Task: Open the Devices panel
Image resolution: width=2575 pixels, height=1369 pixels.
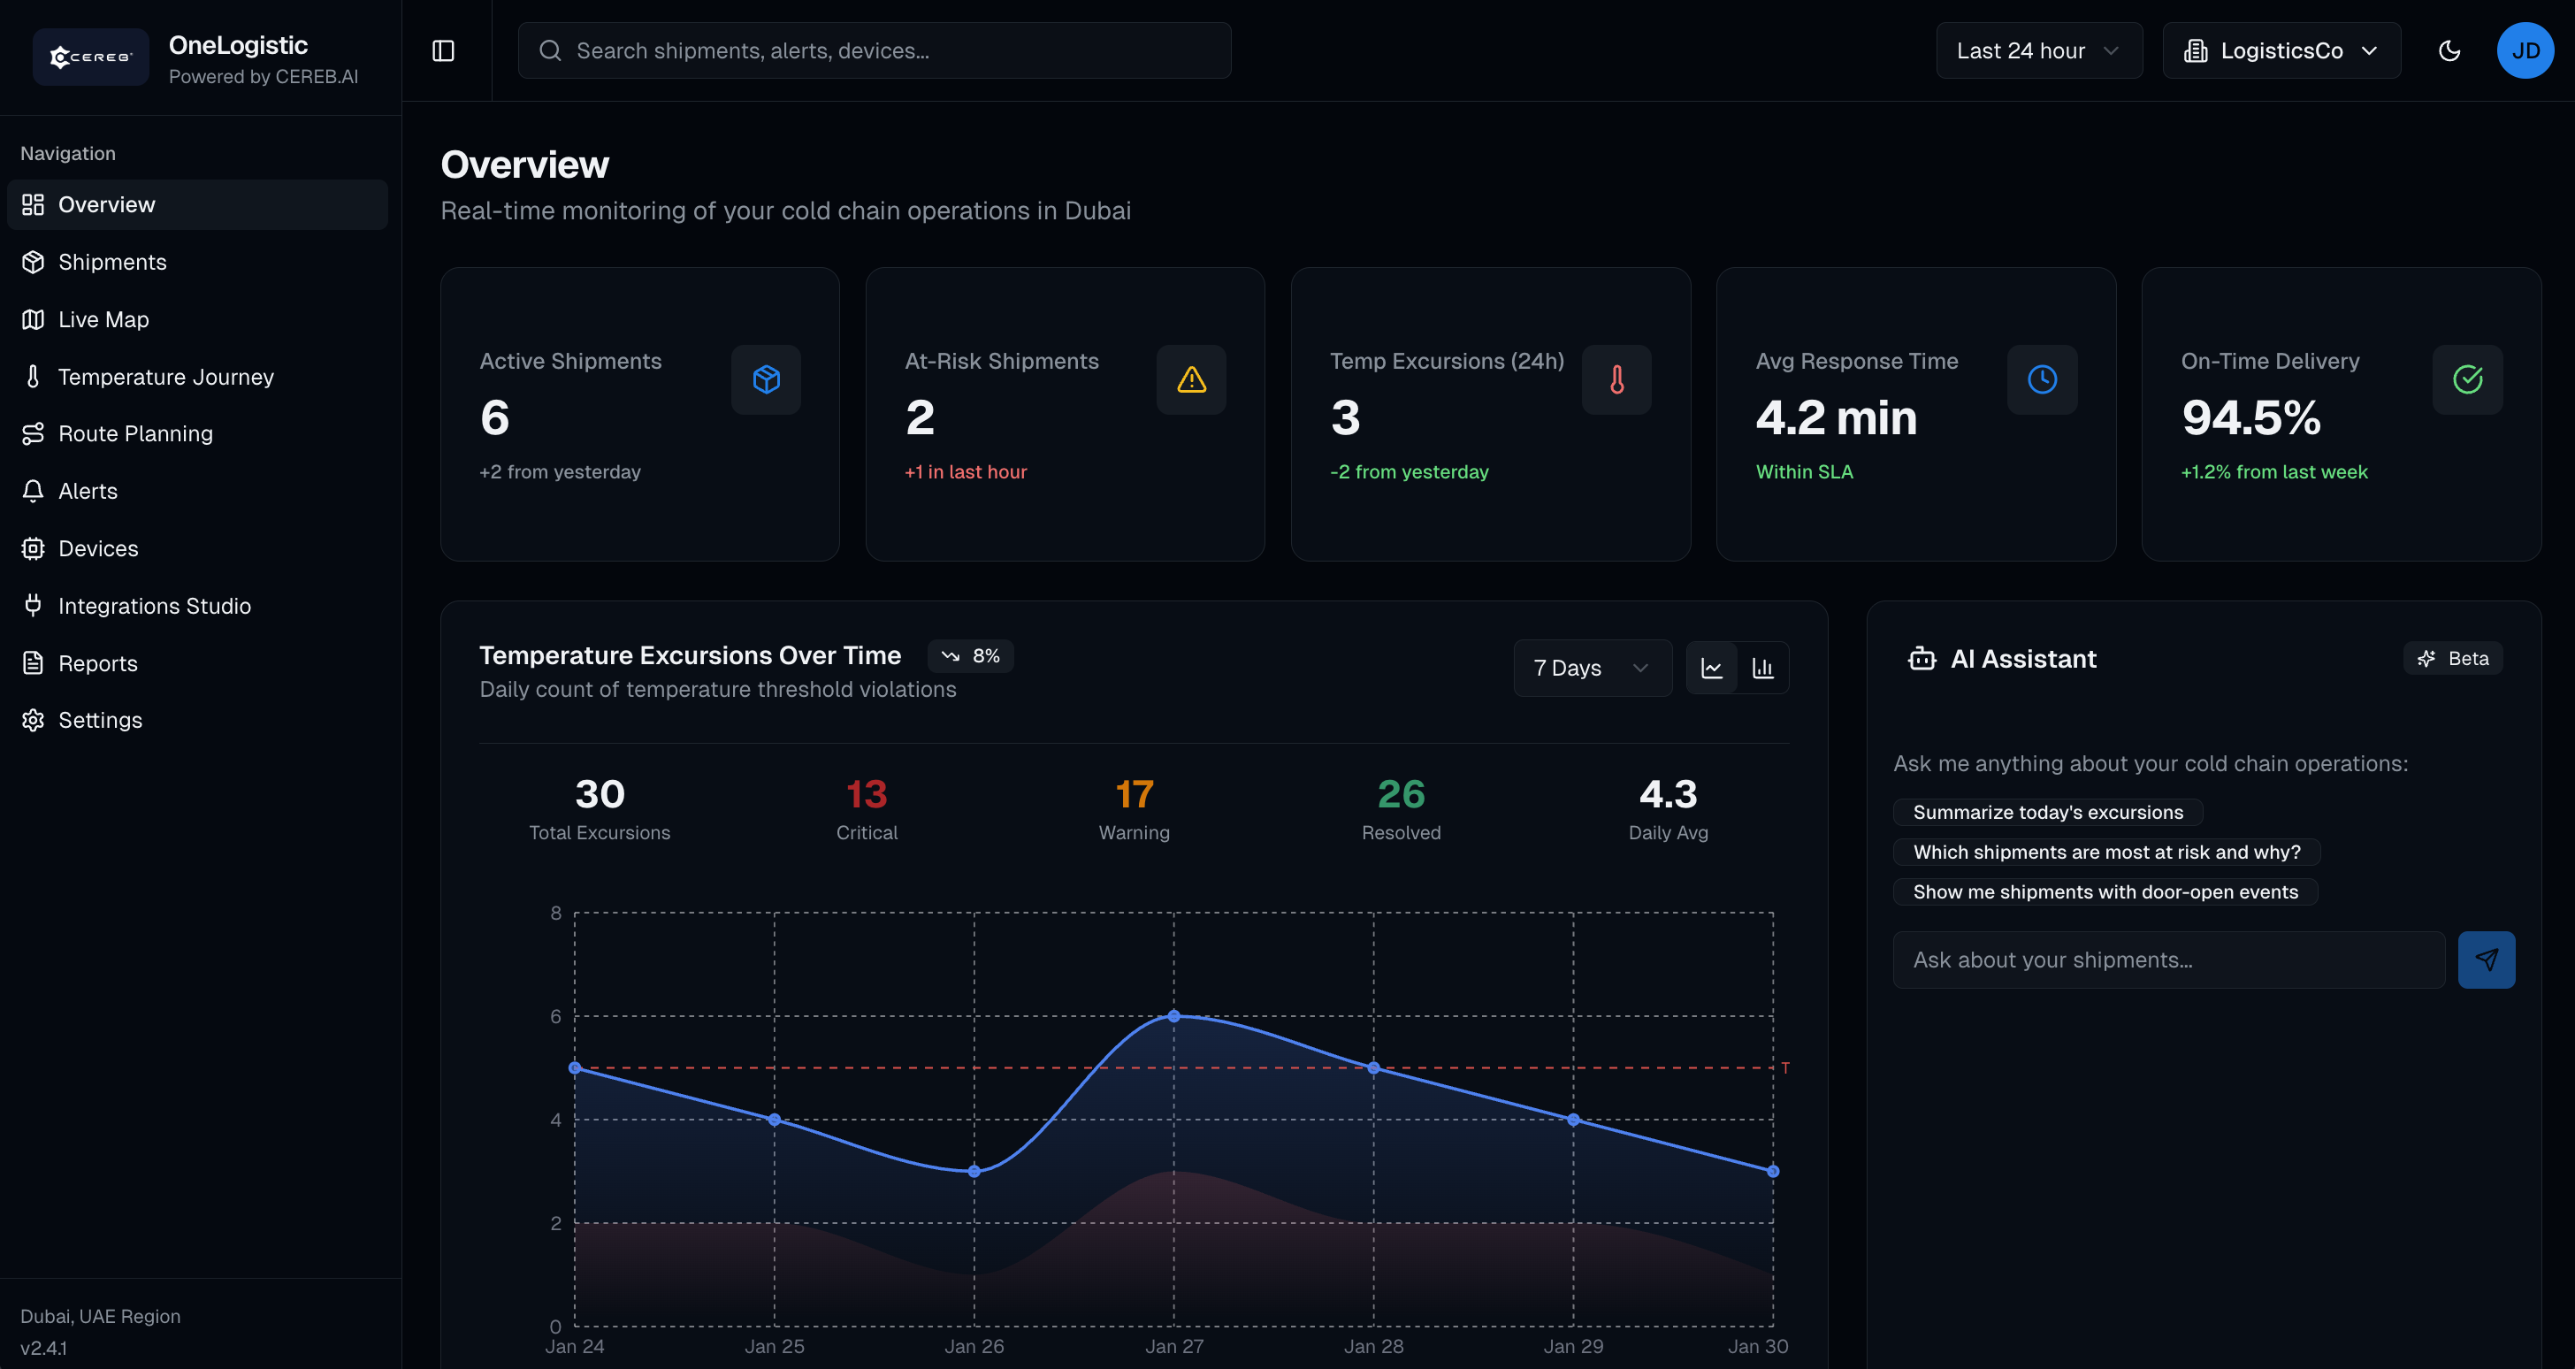Action: (x=98, y=548)
